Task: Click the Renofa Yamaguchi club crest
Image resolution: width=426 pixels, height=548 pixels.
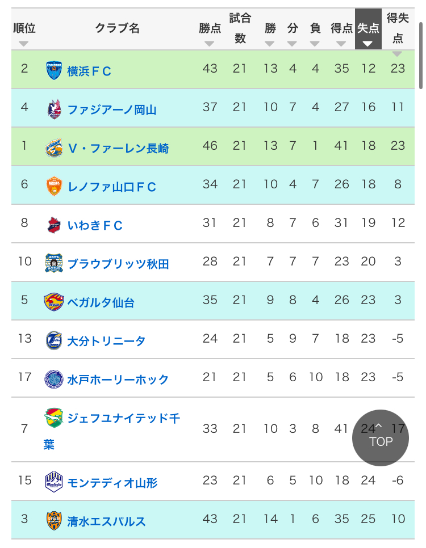Action: pos(54,186)
